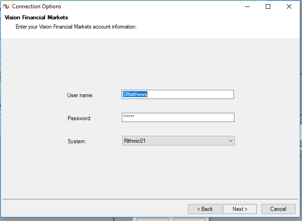Viewport: 302px width, 221px height.
Task: Click the right partially hidden button below dialog
Action: coord(188,219)
